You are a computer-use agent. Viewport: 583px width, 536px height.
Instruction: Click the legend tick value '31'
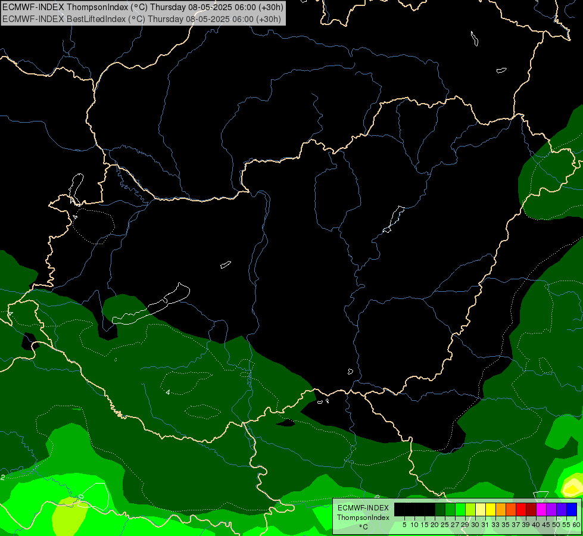click(485, 525)
